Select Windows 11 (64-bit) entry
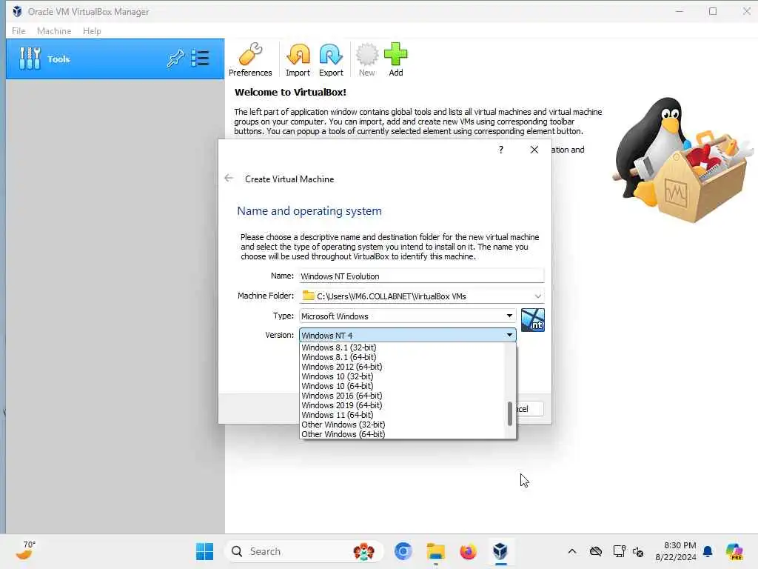The width and height of the screenshot is (758, 569). (x=402, y=415)
